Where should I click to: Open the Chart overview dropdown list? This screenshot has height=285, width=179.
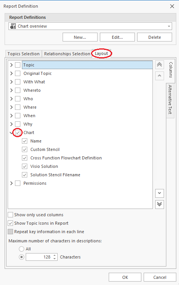click(x=169, y=26)
